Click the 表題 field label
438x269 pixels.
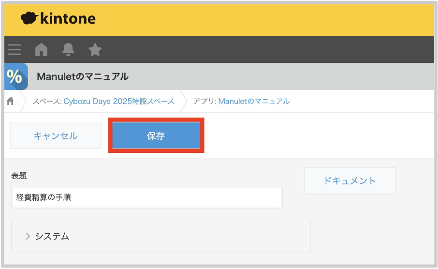click(19, 176)
